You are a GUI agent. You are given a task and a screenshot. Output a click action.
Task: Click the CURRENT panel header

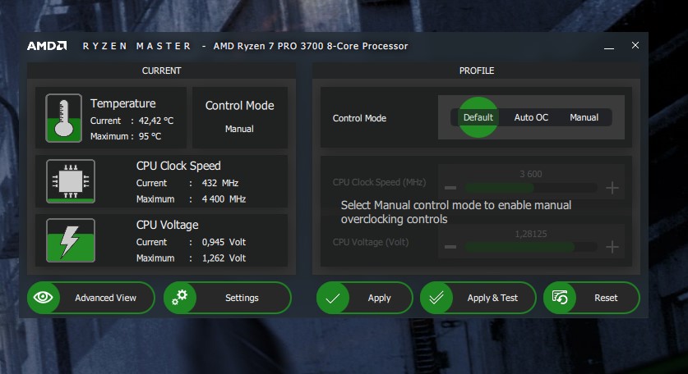coord(161,71)
